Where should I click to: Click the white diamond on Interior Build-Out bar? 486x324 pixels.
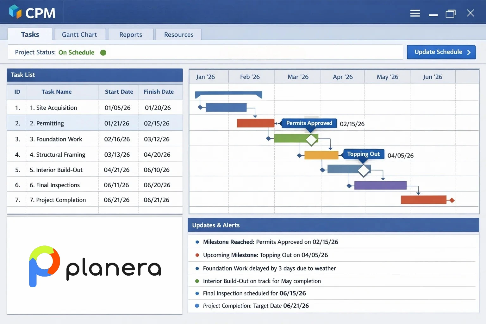tap(364, 171)
